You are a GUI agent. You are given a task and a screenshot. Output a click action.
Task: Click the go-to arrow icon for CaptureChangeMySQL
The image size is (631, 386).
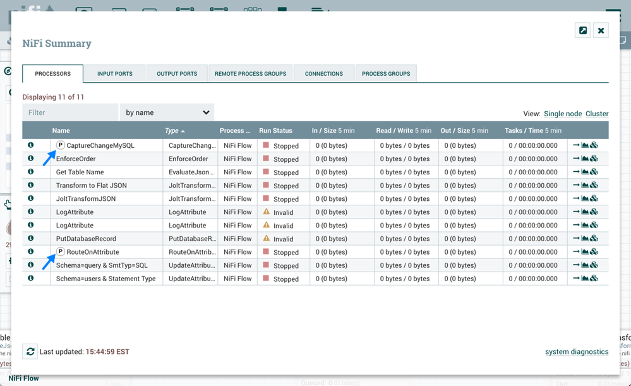pyautogui.click(x=576, y=145)
